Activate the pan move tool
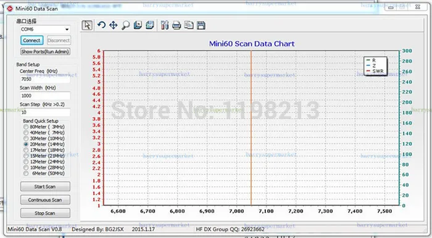The height and width of the screenshot is (238, 432). 113,25
